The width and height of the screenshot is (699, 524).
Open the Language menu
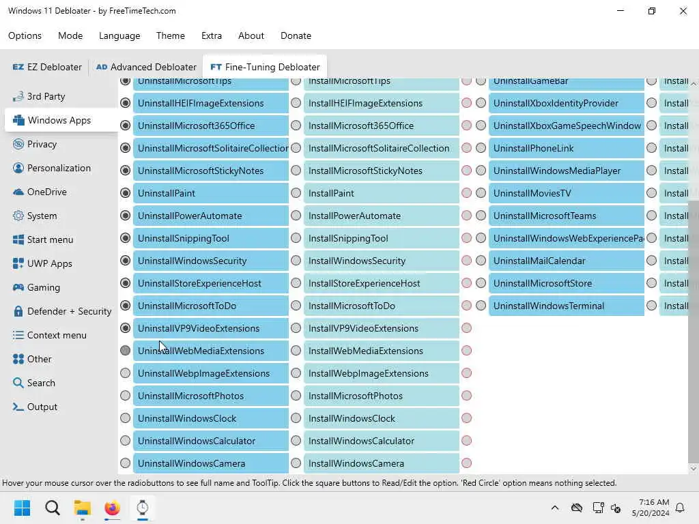[119, 35]
